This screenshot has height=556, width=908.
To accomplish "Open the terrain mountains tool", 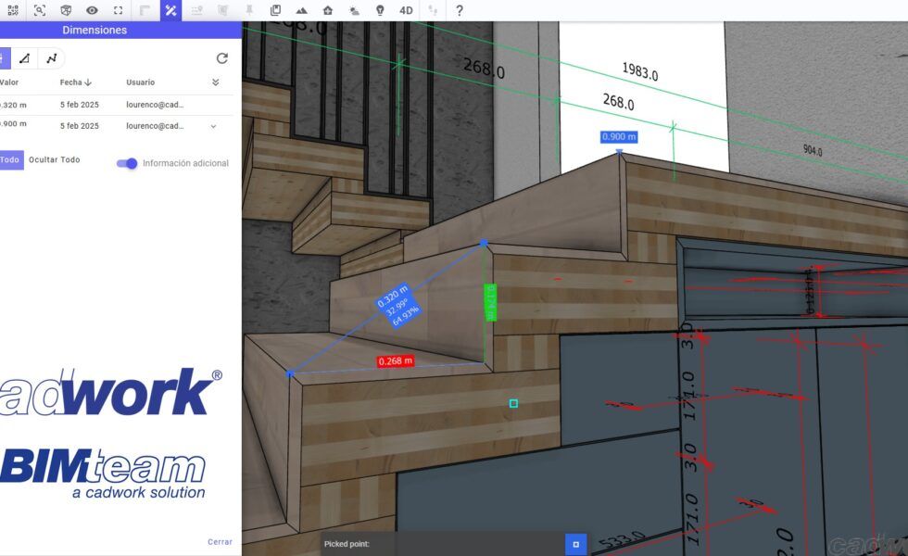I will 302,10.
